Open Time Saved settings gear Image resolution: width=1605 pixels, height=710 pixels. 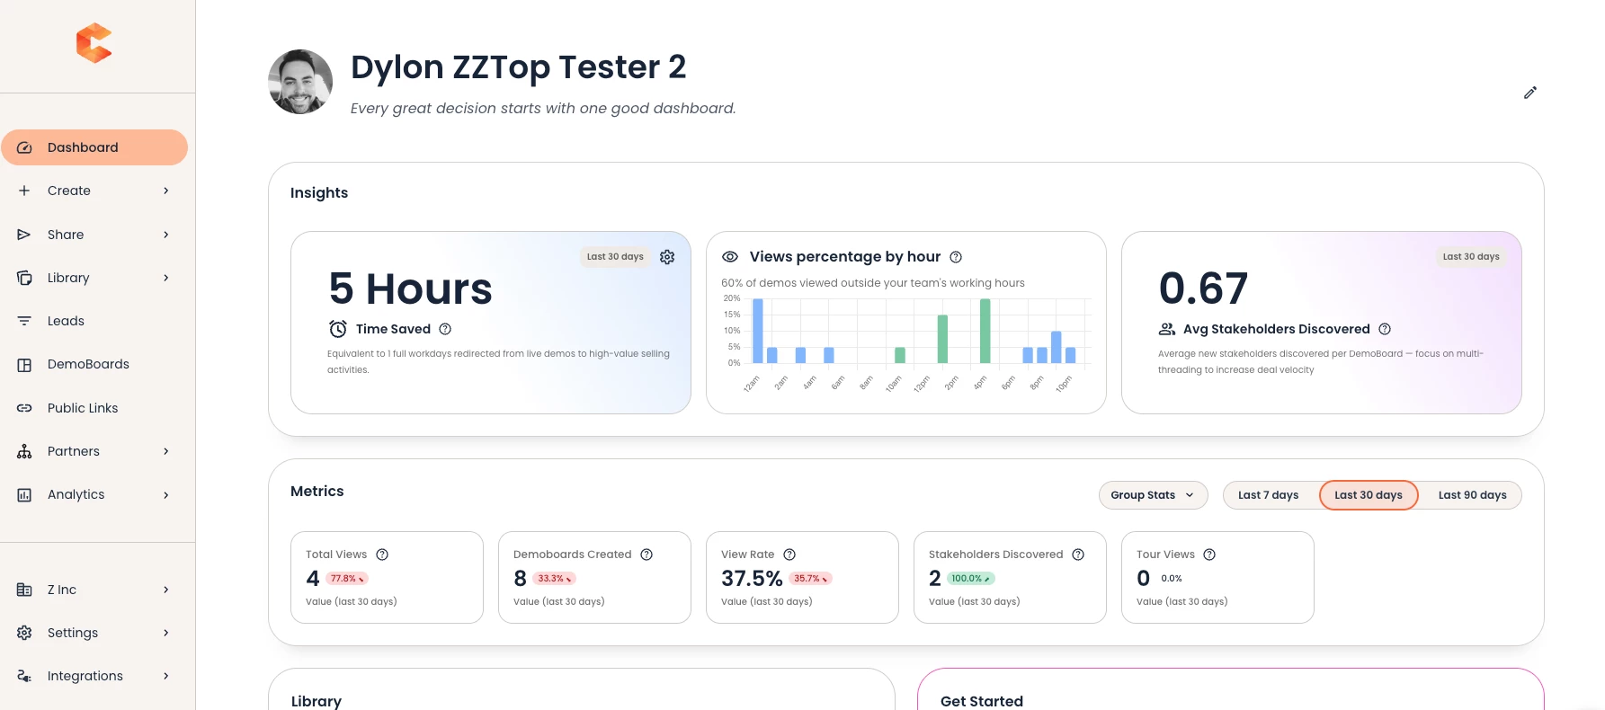(667, 257)
